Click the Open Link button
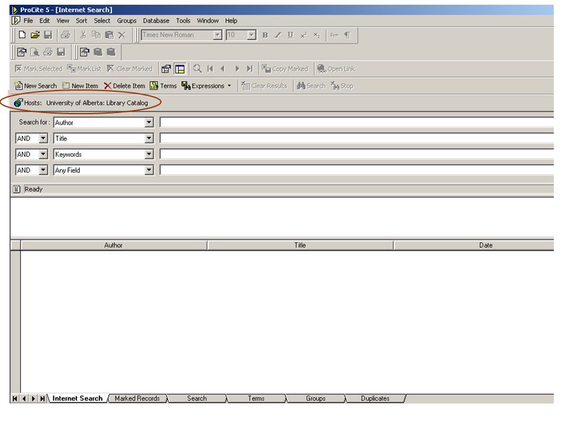This screenshot has height=426, width=568. 336,69
